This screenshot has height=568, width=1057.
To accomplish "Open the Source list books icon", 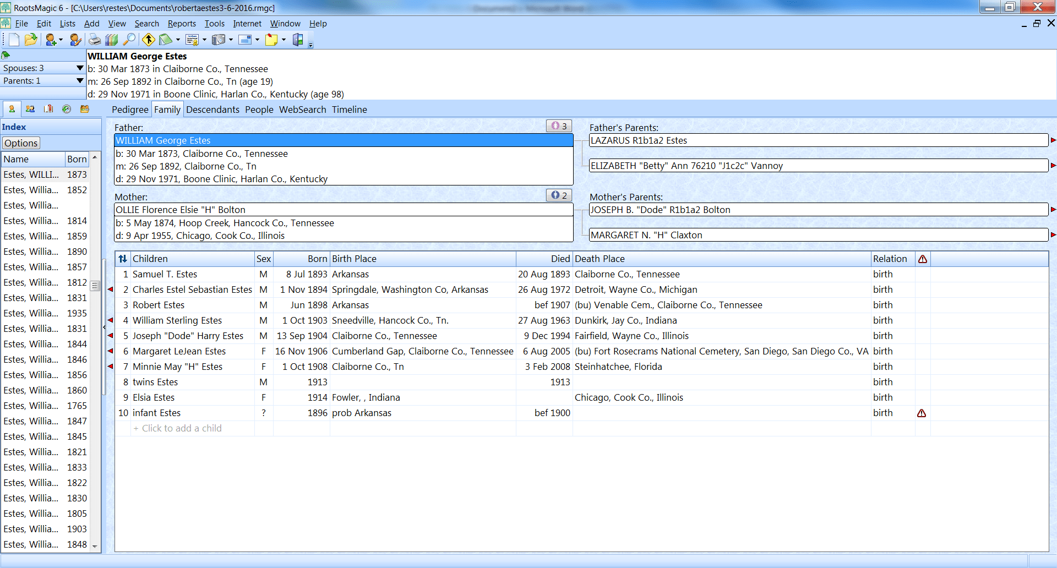I will (x=112, y=40).
